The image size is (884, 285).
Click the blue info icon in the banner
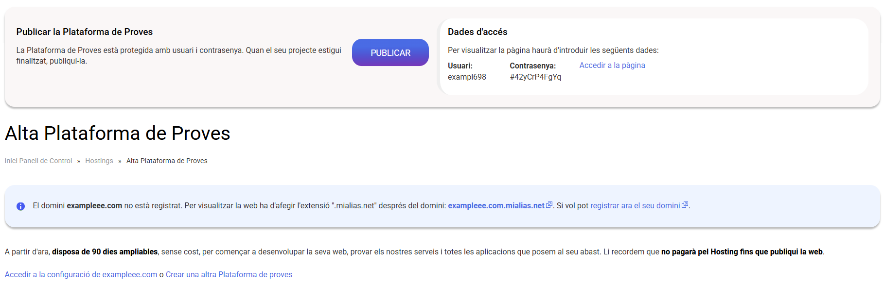tap(20, 206)
